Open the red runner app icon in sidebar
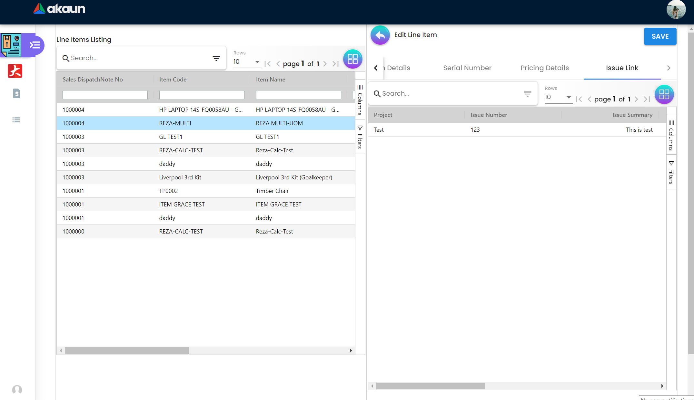The height and width of the screenshot is (400, 694). coord(15,71)
